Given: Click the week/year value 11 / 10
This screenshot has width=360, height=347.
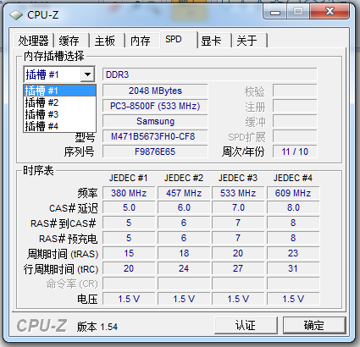Looking at the screenshot, I should [x=295, y=151].
